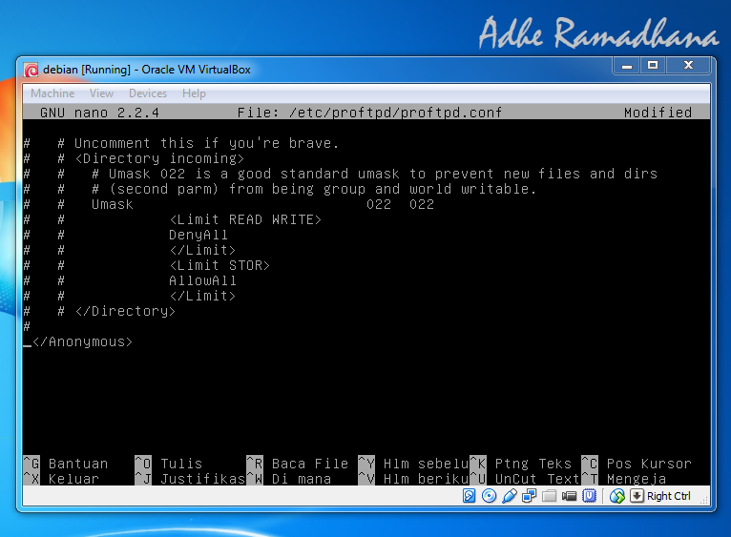Click the CPU virtualization status icon
The image size is (731, 537).
[x=589, y=496]
